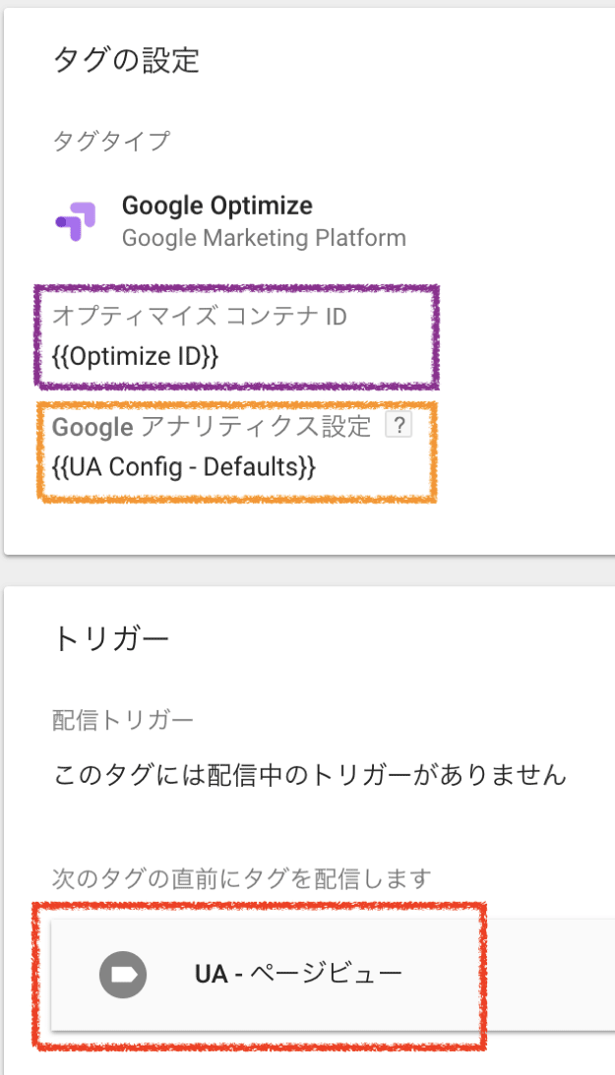Viewport: 615px width, 1075px height.
Task: Click the タグの設定 section heading
Action: [125, 60]
